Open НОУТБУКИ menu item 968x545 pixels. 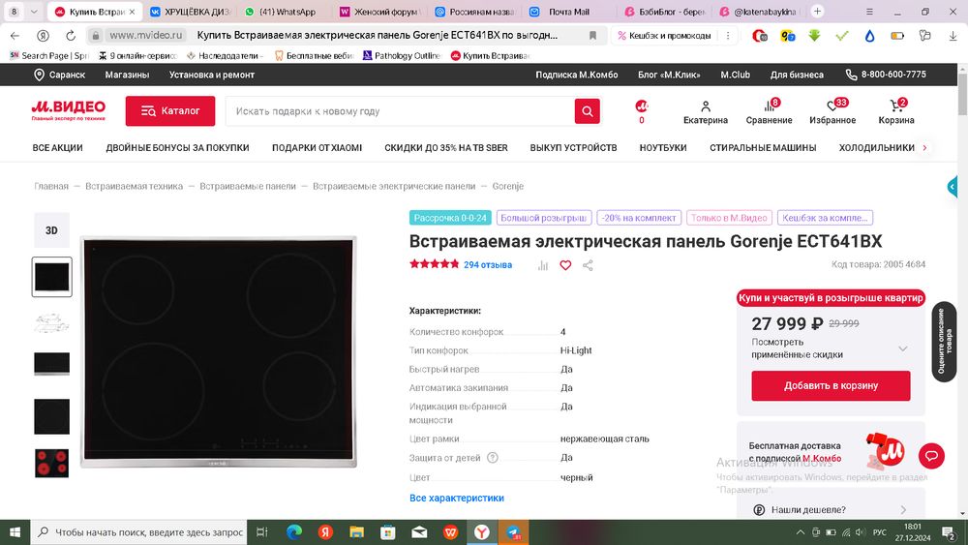pos(663,147)
